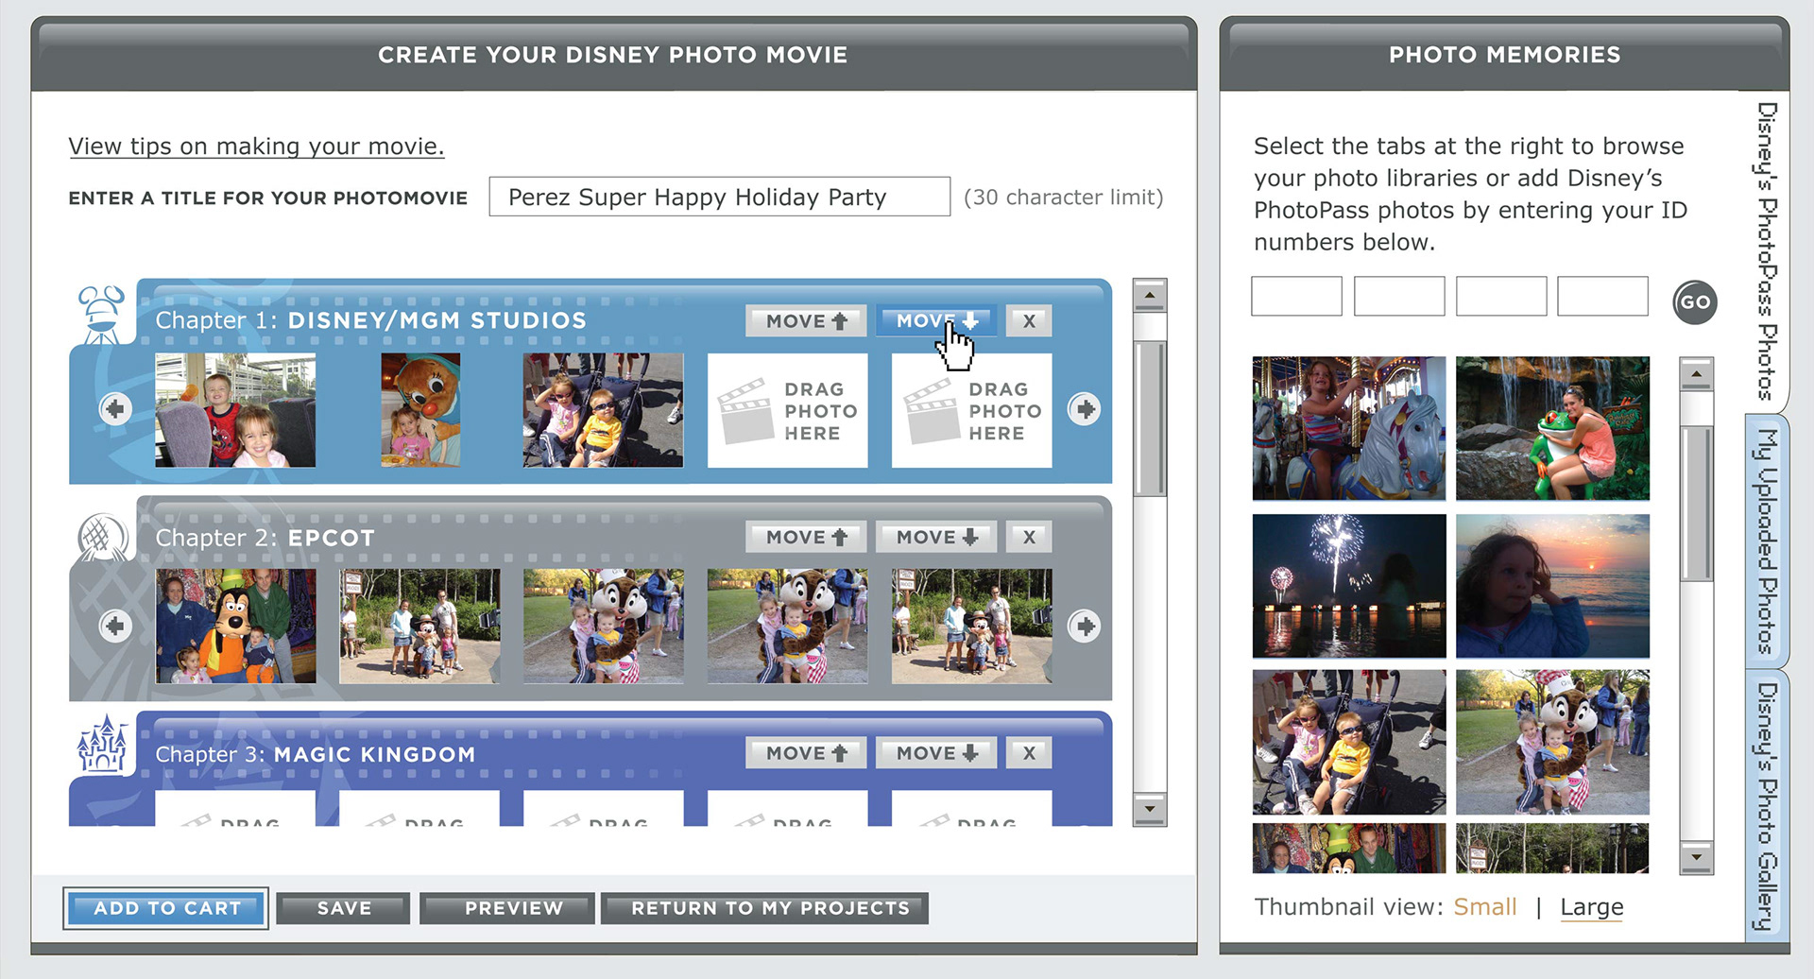The width and height of the screenshot is (1814, 979).
Task: Select Goofy family photo in Epcot
Action: tap(235, 626)
